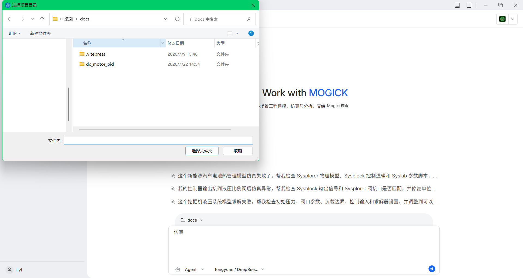Create a folder with 新建文件夹
The height and width of the screenshot is (278, 523).
tap(40, 33)
